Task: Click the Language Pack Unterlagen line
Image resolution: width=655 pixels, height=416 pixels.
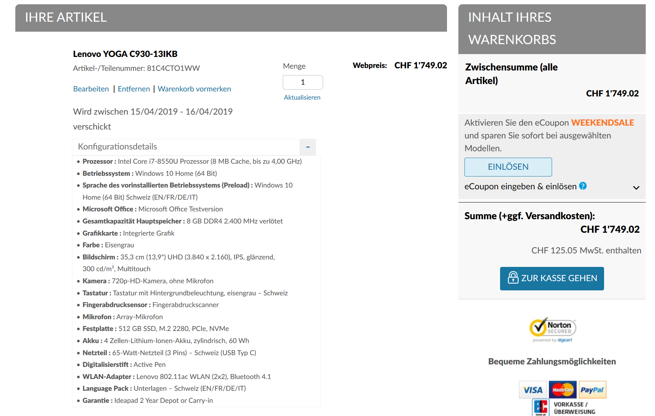Action: click(164, 389)
